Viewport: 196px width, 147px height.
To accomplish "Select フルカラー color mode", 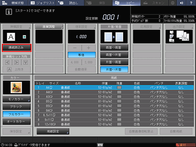I will [17, 114].
